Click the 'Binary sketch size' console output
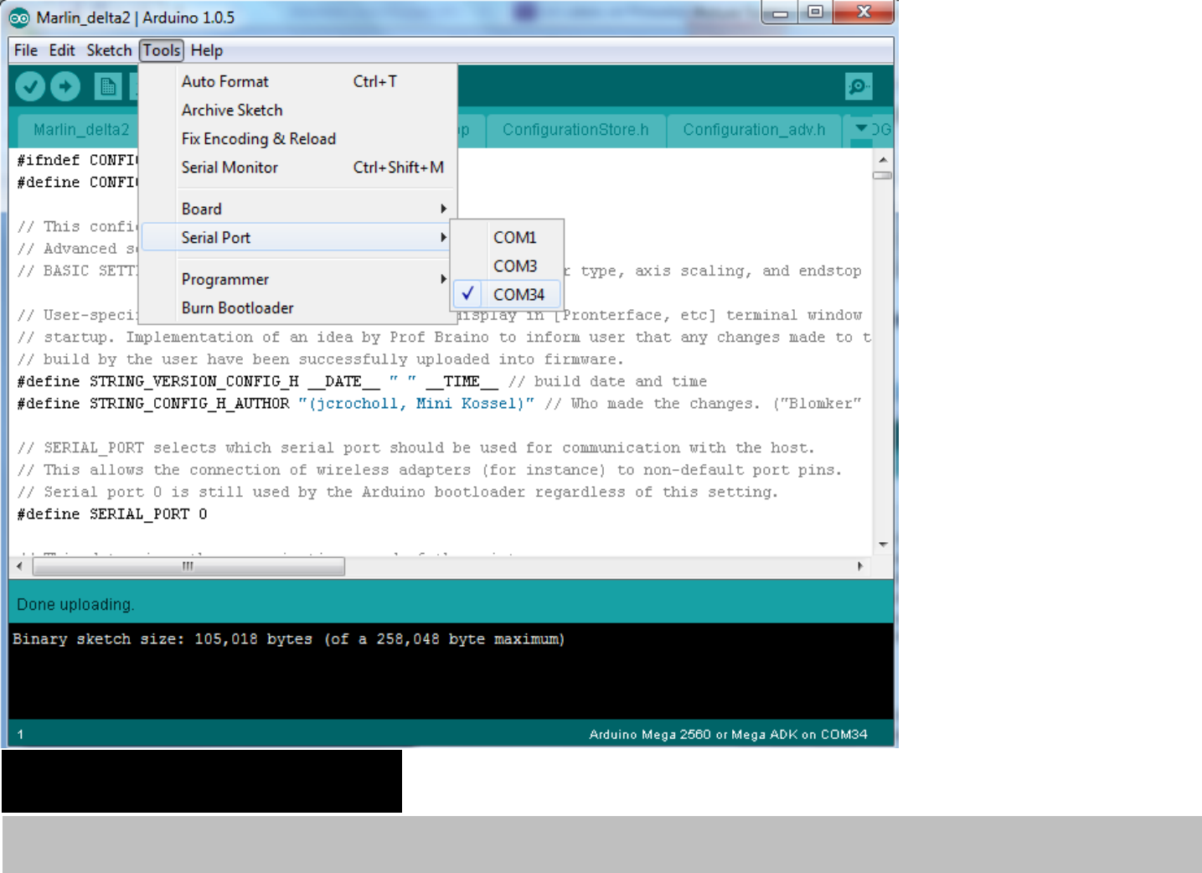 pos(289,639)
